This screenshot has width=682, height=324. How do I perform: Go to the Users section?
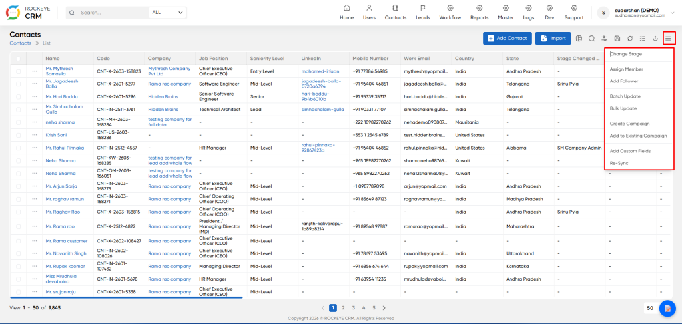(369, 12)
